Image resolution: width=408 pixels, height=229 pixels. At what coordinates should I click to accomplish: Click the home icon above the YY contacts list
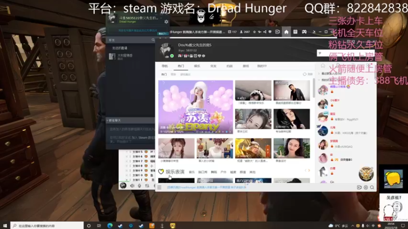(323, 66)
